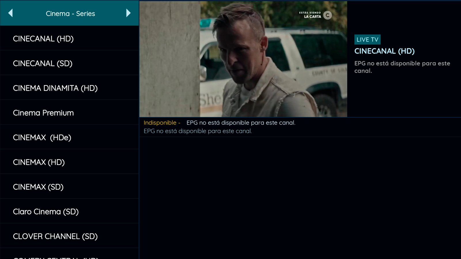Click the 'EPG no está disponible' message text
This screenshot has height=259, width=461.
[197, 131]
